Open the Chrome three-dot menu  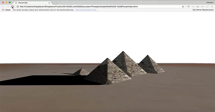click(x=212, y=7)
